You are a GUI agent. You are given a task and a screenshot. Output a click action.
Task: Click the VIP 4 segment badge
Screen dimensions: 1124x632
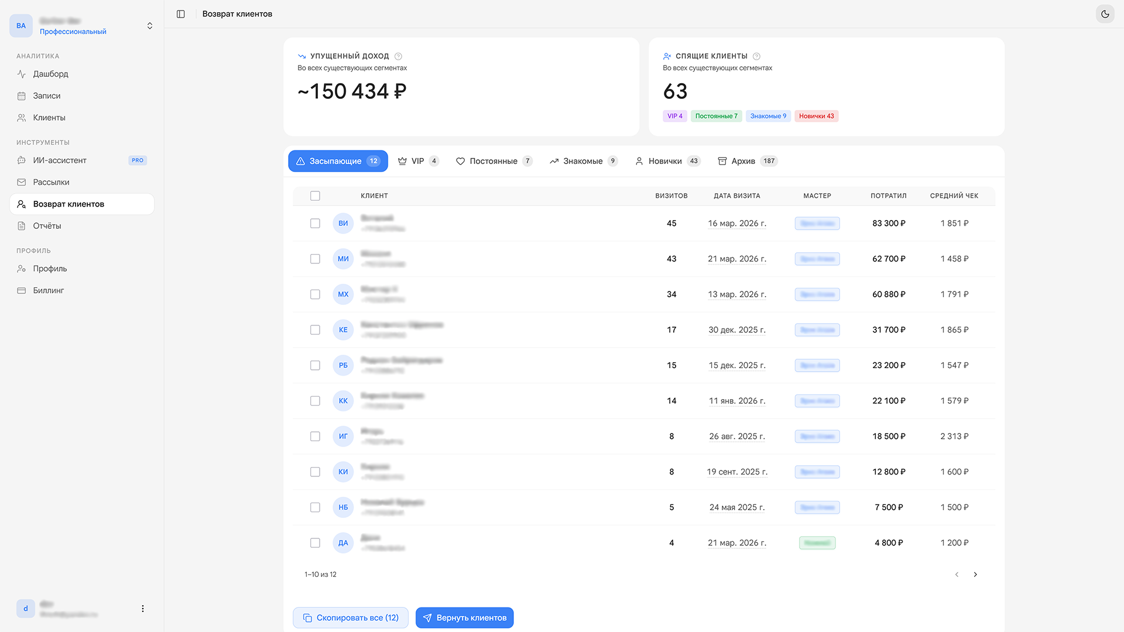point(675,116)
